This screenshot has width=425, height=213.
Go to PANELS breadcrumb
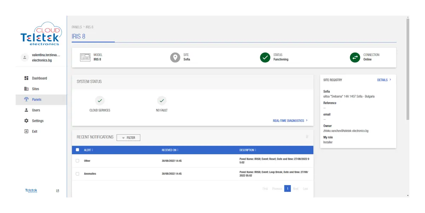[77, 27]
